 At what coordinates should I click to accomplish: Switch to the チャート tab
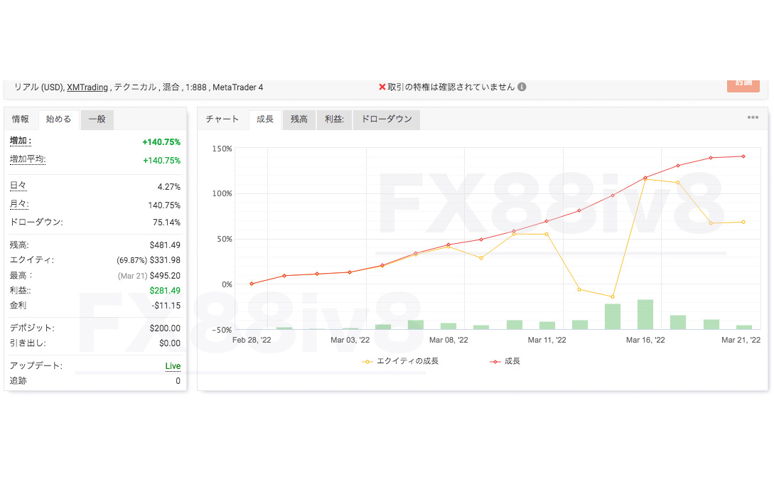222,119
